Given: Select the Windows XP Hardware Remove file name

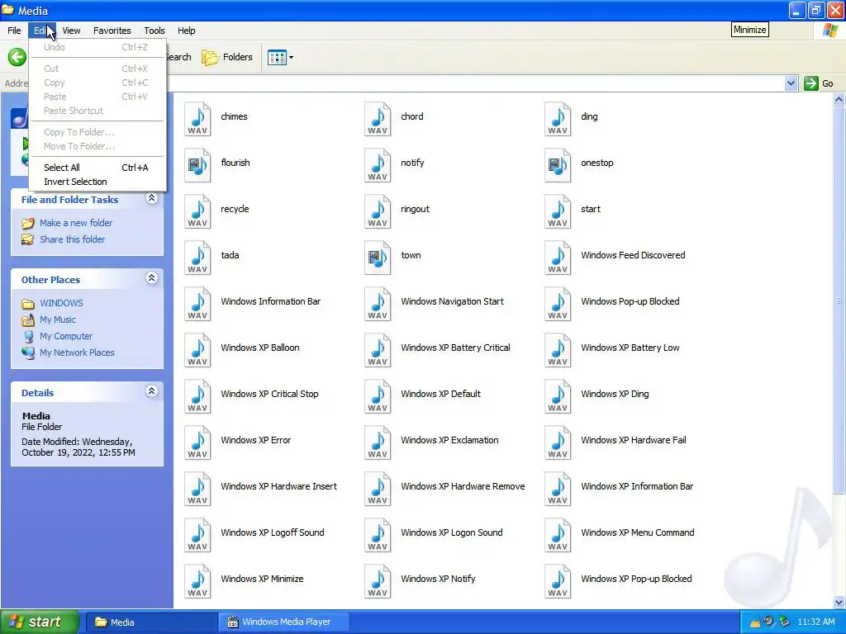Looking at the screenshot, I should tap(463, 486).
